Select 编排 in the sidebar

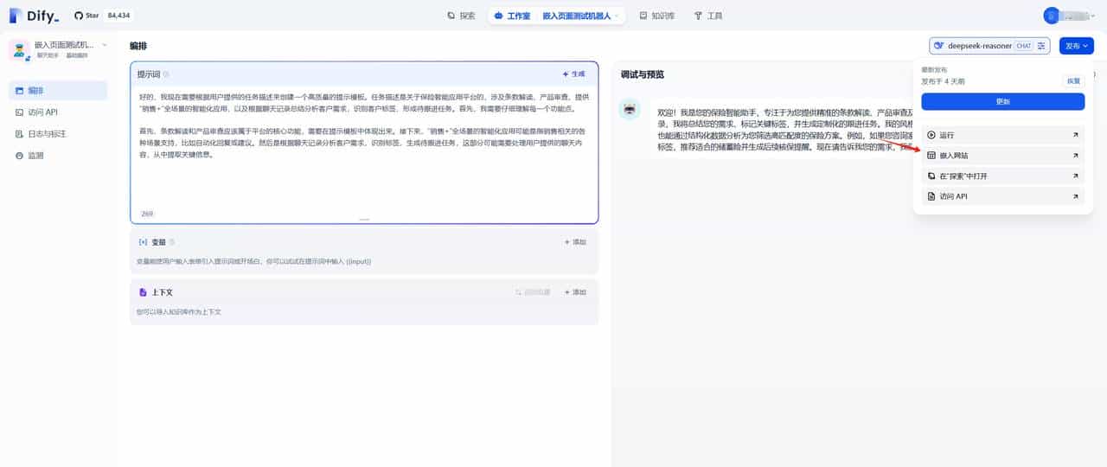(x=58, y=90)
